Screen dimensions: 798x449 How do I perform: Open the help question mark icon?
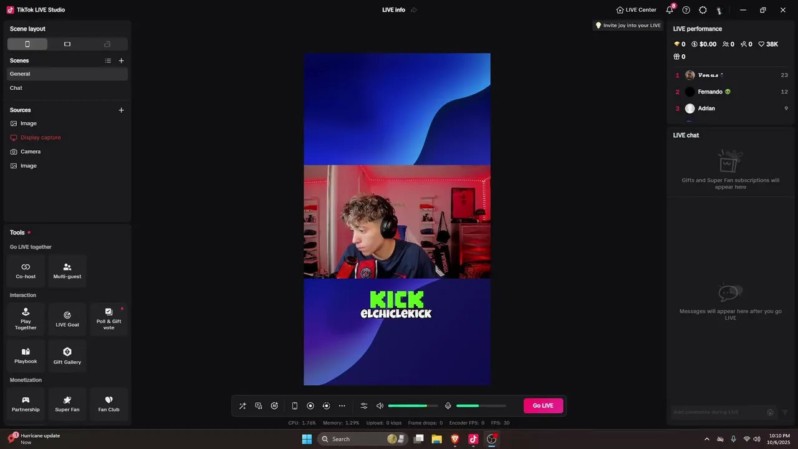point(686,10)
